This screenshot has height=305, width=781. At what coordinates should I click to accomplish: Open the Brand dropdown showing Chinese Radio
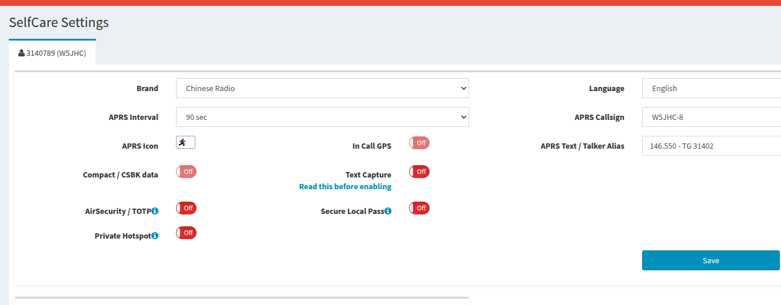point(322,88)
